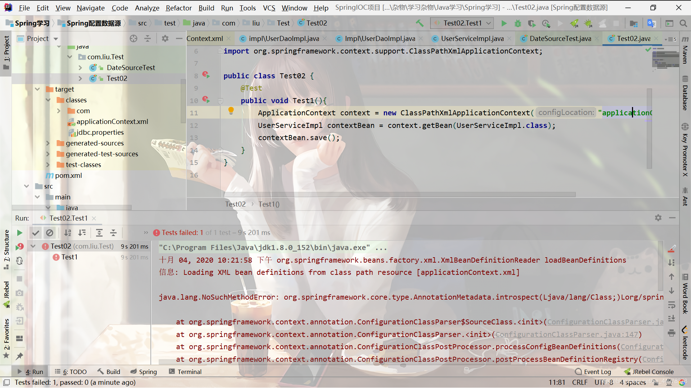691x388 pixels.
Task: Toggle tool window quick-access icon in status bar
Action: 6,382
